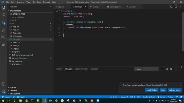The image size is (184, 103).
Task: Open the Search view in activity bar
Action: 3,15
